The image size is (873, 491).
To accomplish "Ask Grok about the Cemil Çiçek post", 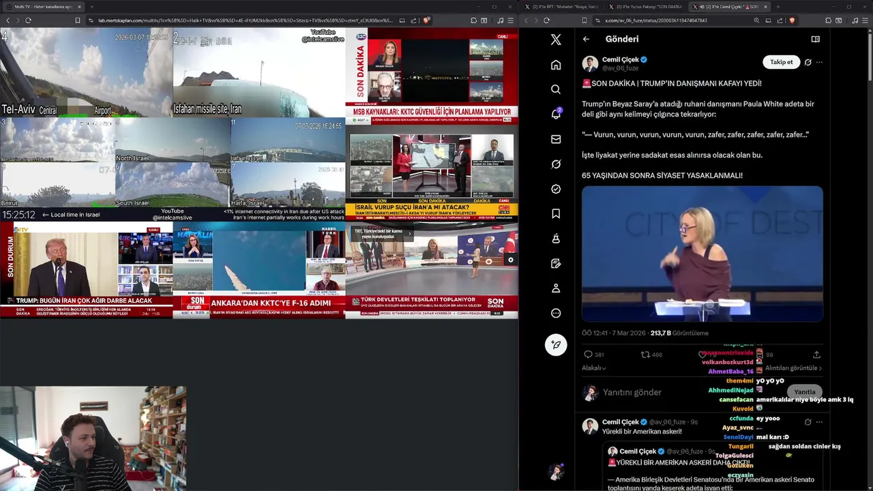I will [808, 62].
